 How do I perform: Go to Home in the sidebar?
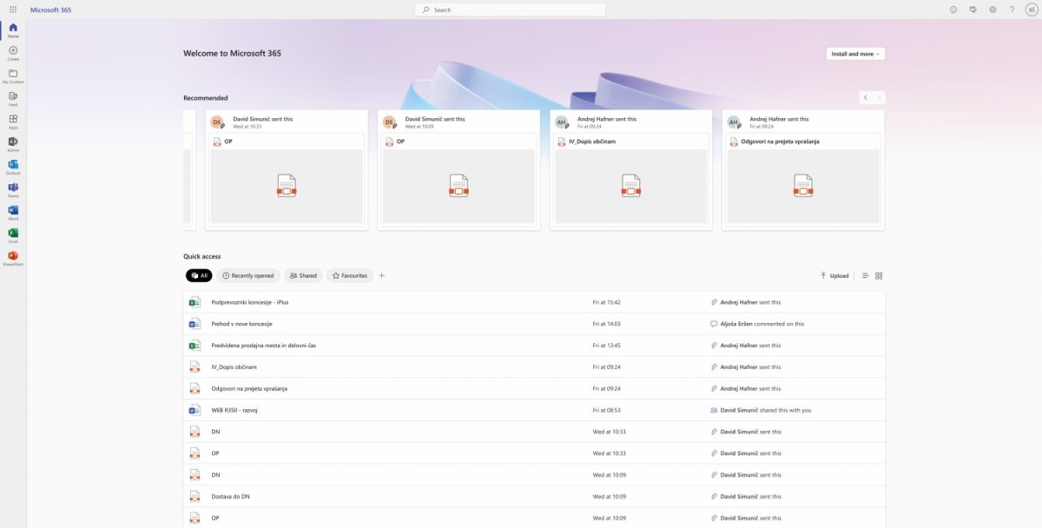click(x=13, y=30)
